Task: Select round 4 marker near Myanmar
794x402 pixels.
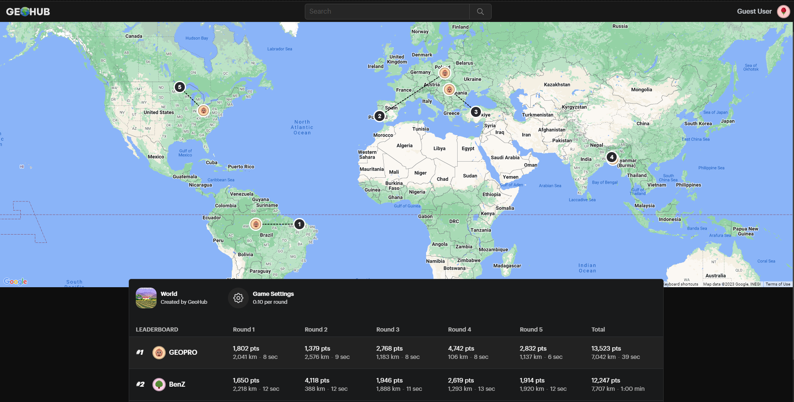Action: [x=612, y=157]
